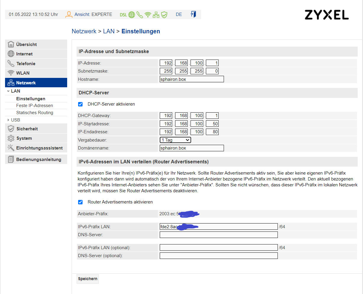Click last octet of DHCP-Gateway
The image size is (363, 294).
click(212, 116)
